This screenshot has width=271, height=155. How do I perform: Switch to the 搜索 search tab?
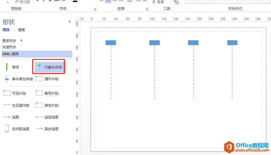21,30
